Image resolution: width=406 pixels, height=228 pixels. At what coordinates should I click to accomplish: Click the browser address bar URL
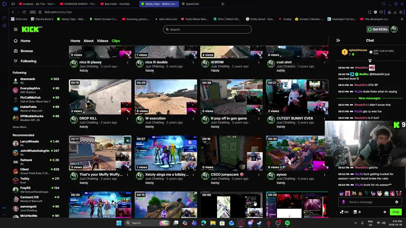[x=58, y=12]
